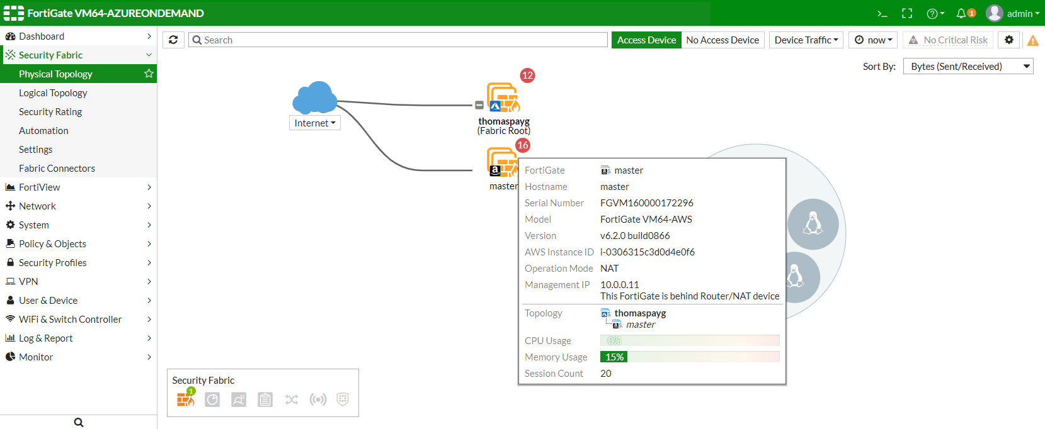The width and height of the screenshot is (1045, 429).
Task: Click the third Security Fabric legend icon
Action: click(x=239, y=399)
